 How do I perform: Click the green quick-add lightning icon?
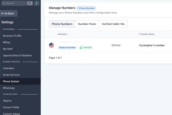pos(37,3)
